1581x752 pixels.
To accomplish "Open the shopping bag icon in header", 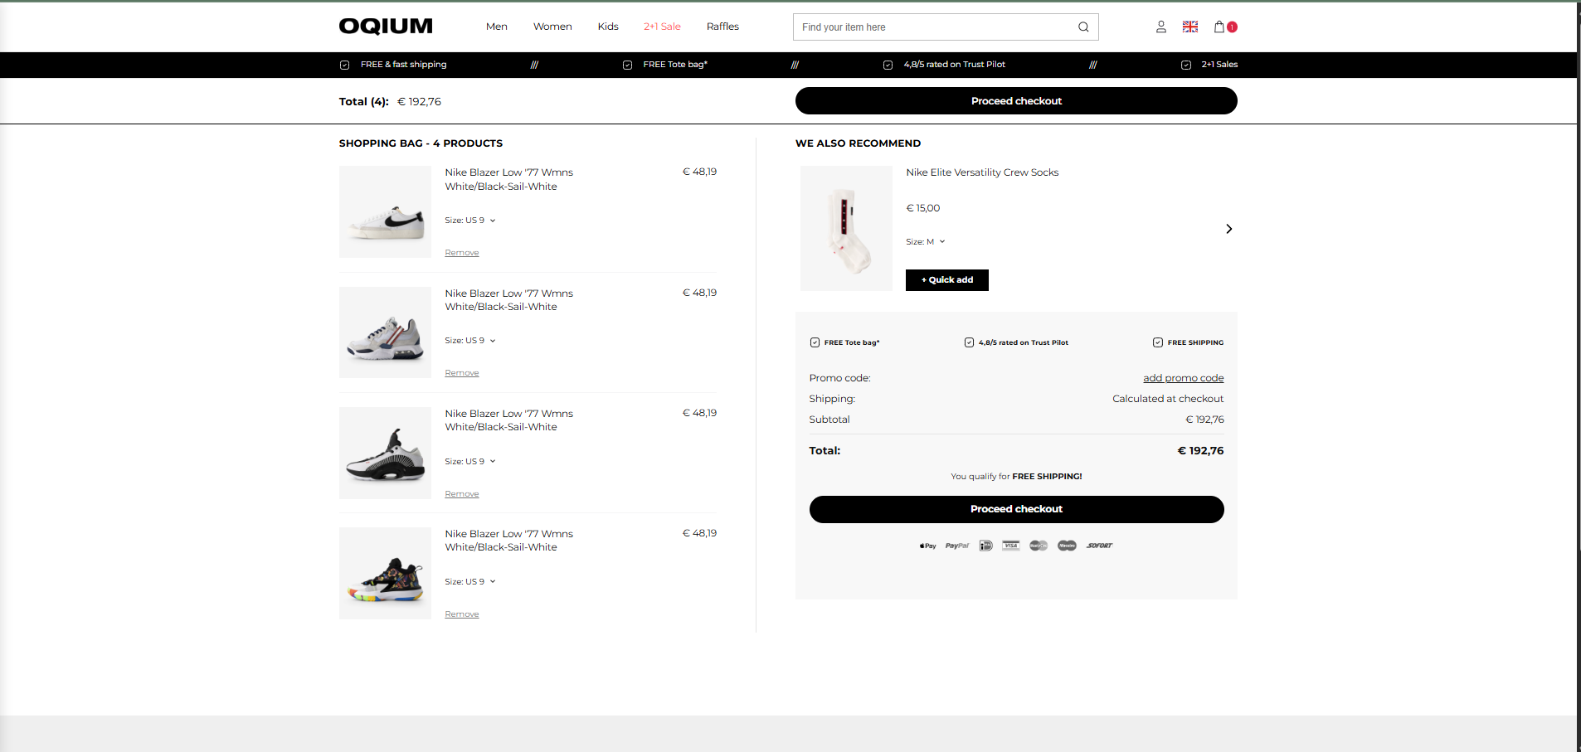I will point(1219,27).
